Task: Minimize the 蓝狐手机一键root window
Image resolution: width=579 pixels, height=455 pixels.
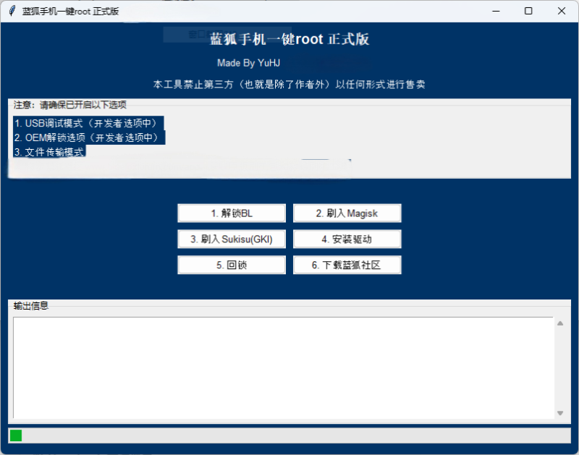Action: (x=496, y=11)
